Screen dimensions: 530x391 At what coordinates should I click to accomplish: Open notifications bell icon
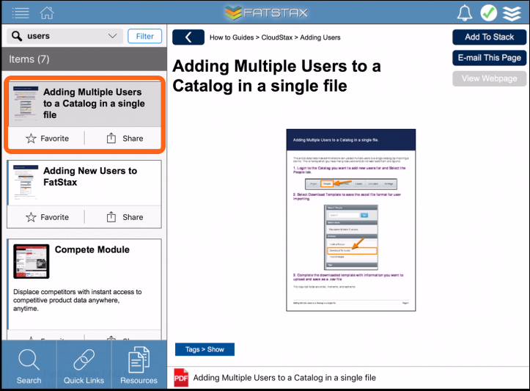[x=465, y=13]
